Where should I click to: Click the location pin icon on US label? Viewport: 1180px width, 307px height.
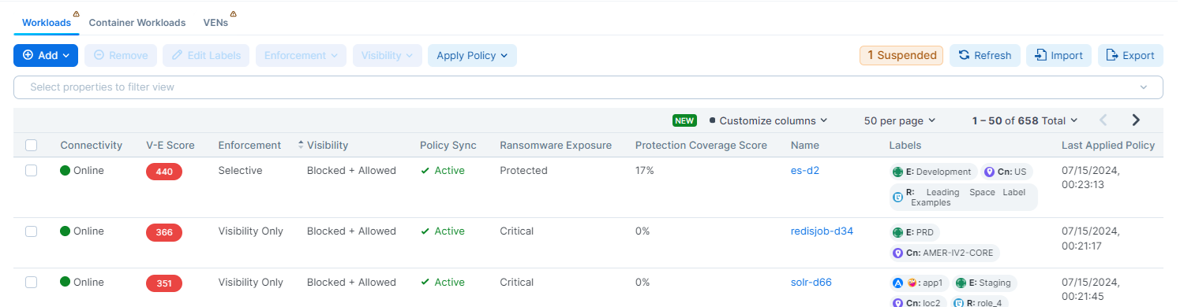990,172
